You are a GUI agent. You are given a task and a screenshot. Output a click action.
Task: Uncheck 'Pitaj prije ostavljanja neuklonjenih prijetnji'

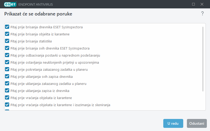pyautogui.click(x=7, y=62)
